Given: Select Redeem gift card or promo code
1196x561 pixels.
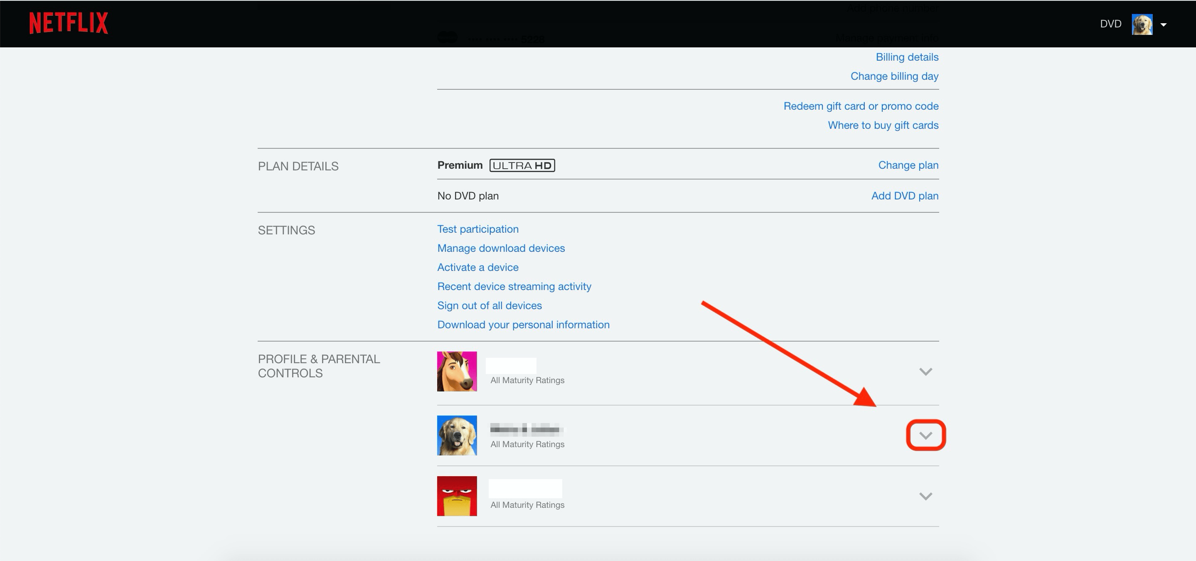Looking at the screenshot, I should click(x=861, y=106).
